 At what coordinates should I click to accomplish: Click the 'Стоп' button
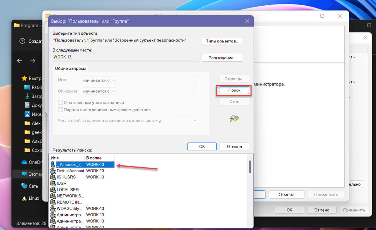click(234, 102)
